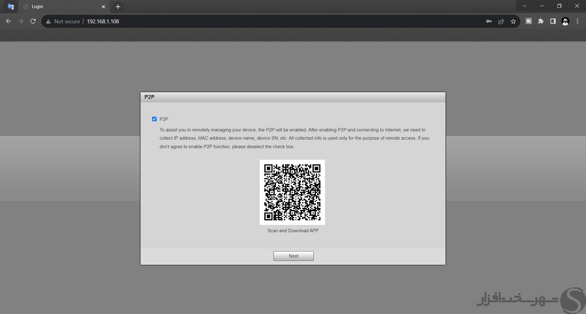Open the Chrome three-dot menu
The height and width of the screenshot is (314, 586).
pos(578,21)
